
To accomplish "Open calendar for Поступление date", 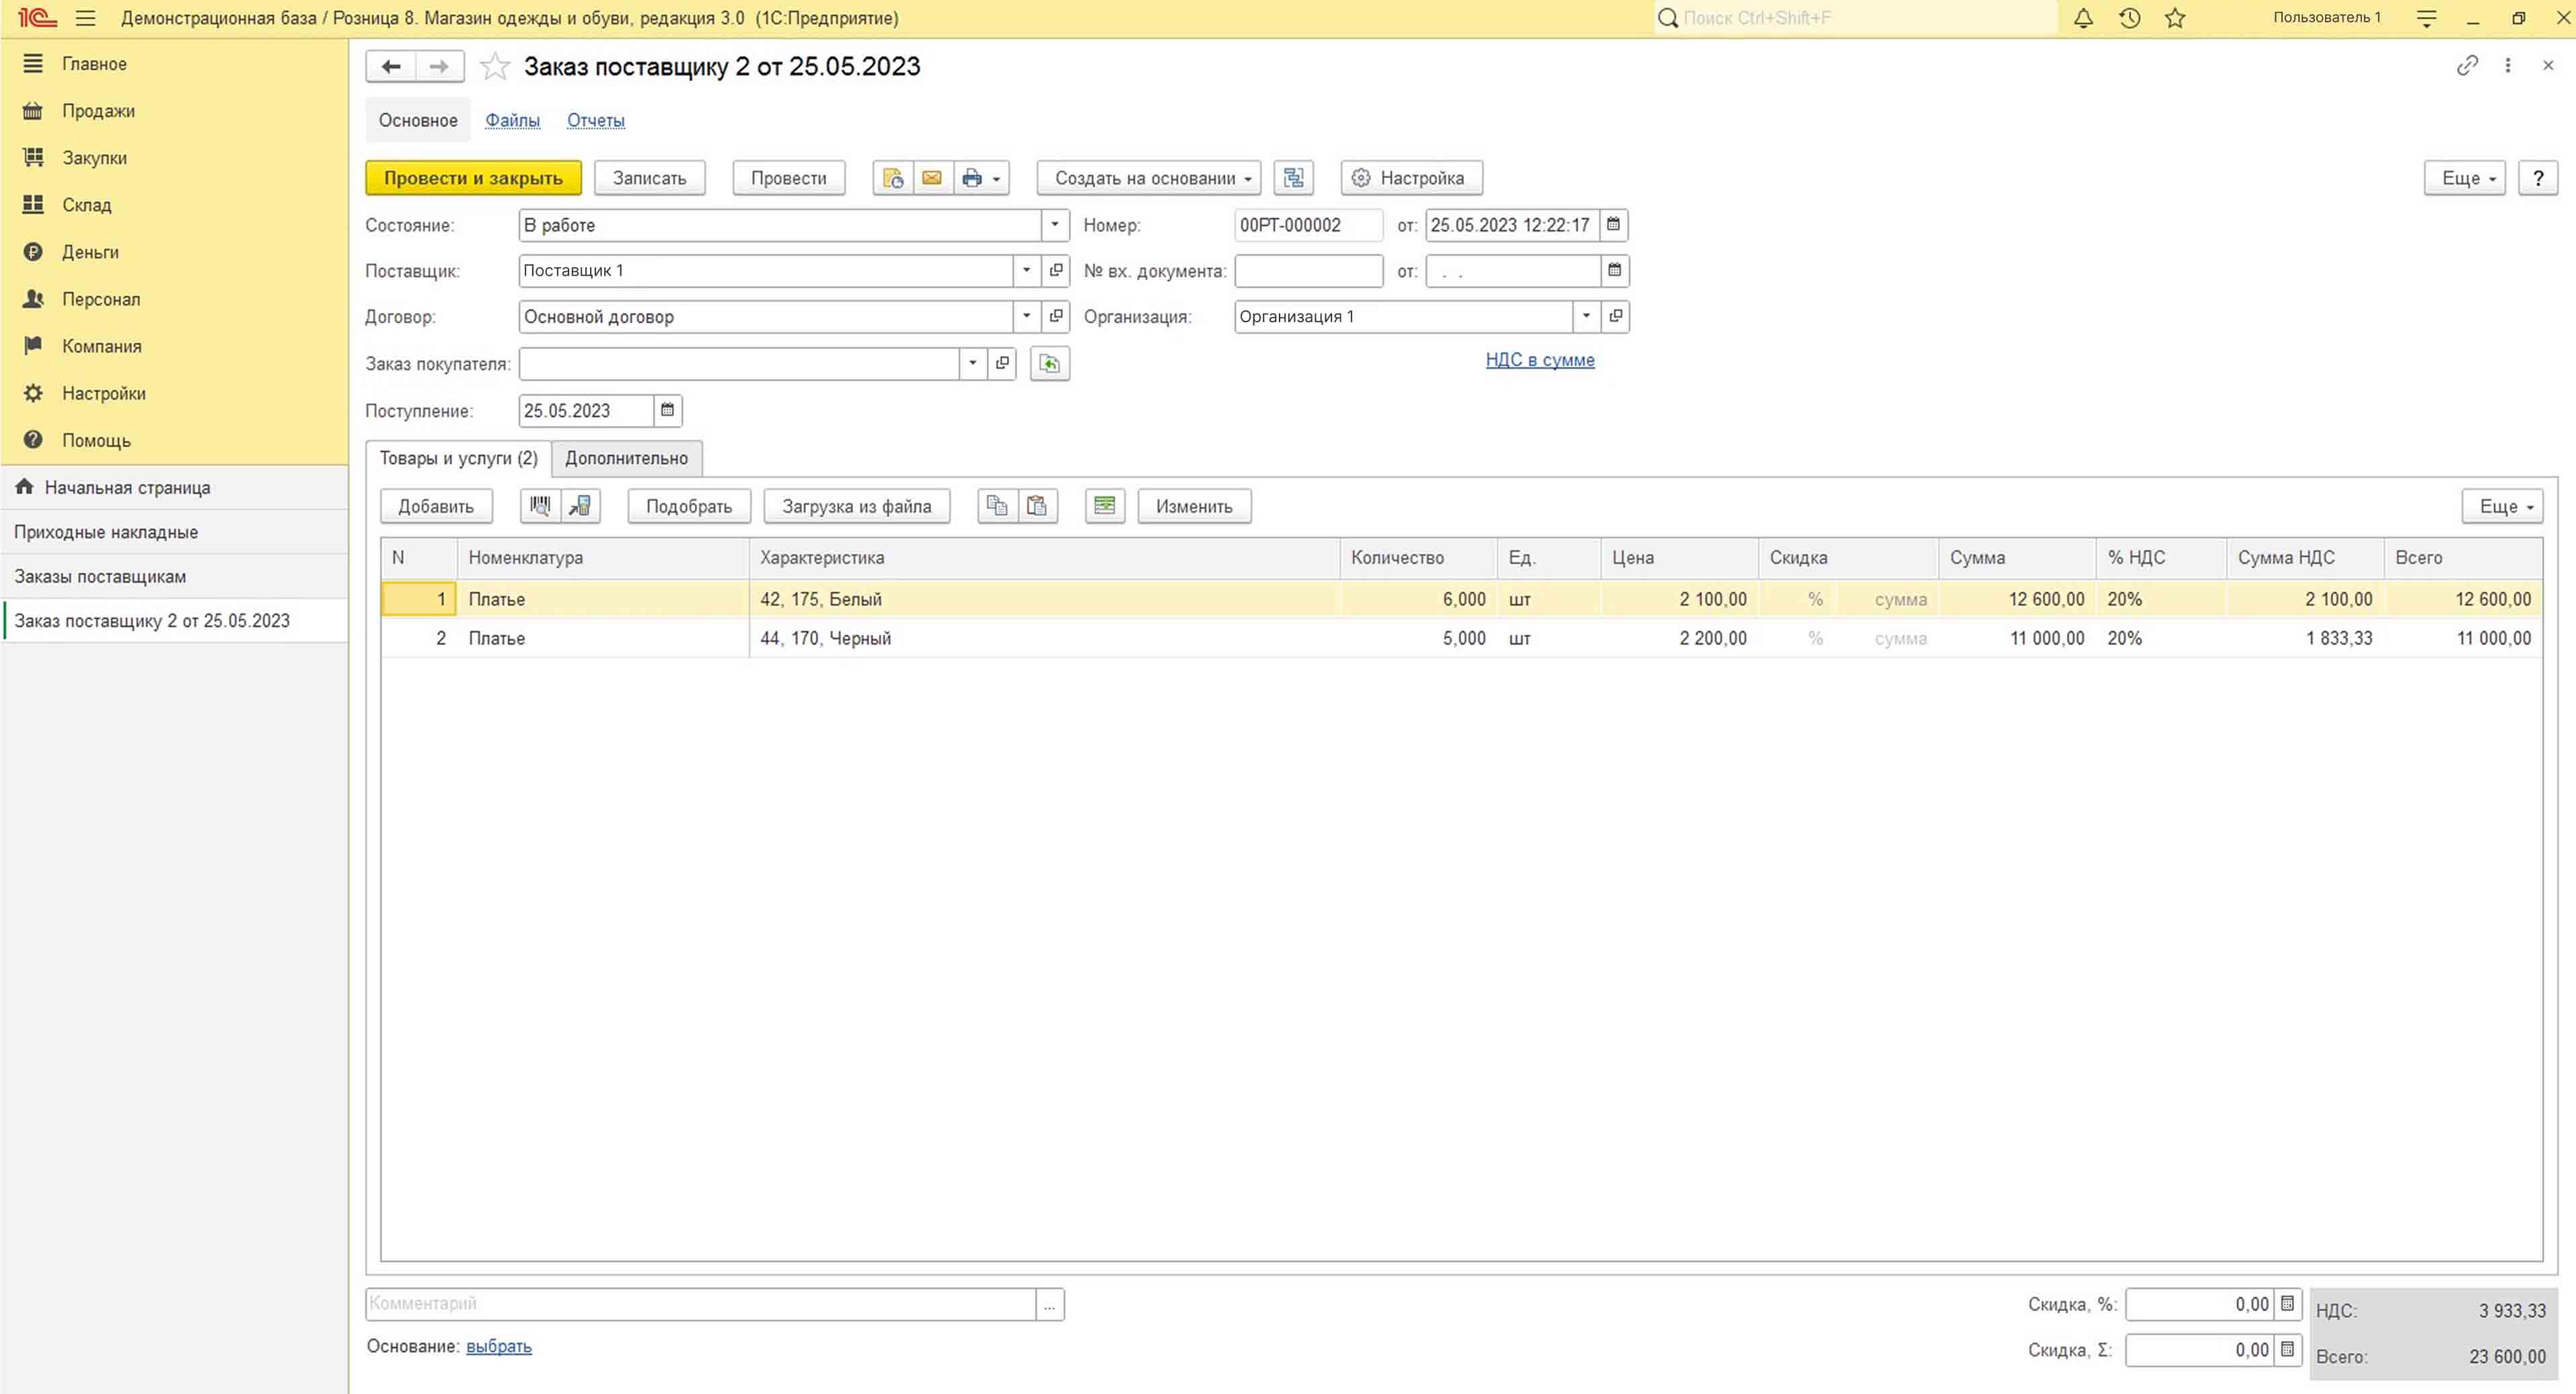I will coord(667,411).
